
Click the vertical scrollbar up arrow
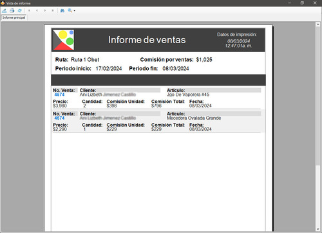(317, 24)
